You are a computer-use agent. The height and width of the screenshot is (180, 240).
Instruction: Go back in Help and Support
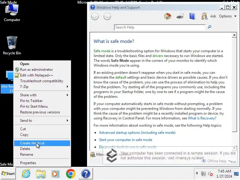click(95, 16)
